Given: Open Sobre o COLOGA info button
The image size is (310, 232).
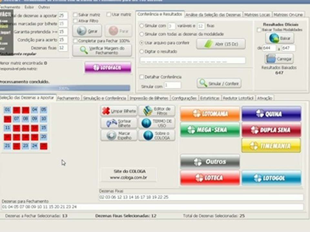Looking at the screenshot, I should (157, 135).
